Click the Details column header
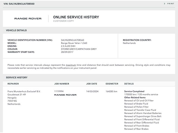The width and height of the screenshot is (178, 133). [129, 84]
